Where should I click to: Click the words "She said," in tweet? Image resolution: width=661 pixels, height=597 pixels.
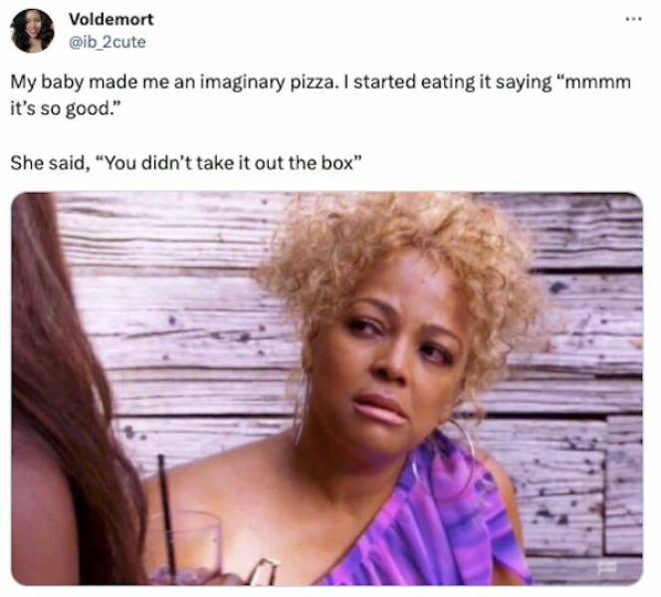(x=49, y=163)
